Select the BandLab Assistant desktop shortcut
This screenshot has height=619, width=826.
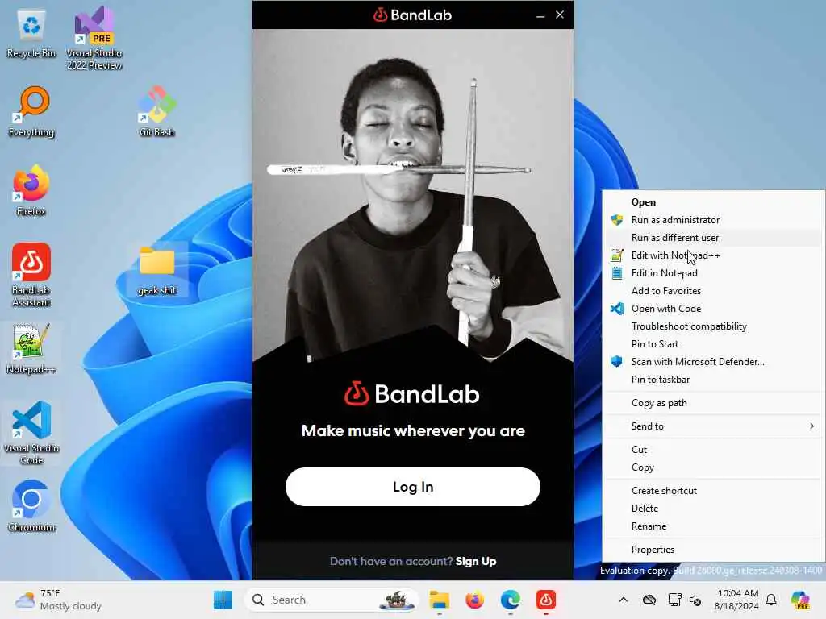(x=31, y=275)
